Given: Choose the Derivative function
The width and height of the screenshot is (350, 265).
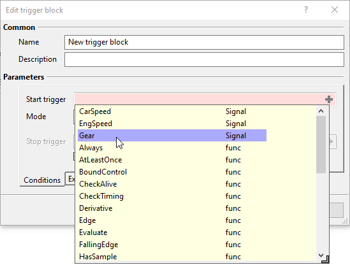Looking at the screenshot, I should point(172,208).
